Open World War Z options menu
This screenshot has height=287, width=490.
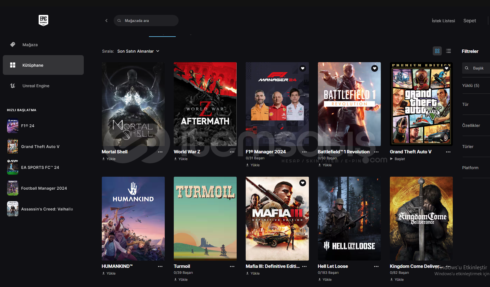point(232,152)
